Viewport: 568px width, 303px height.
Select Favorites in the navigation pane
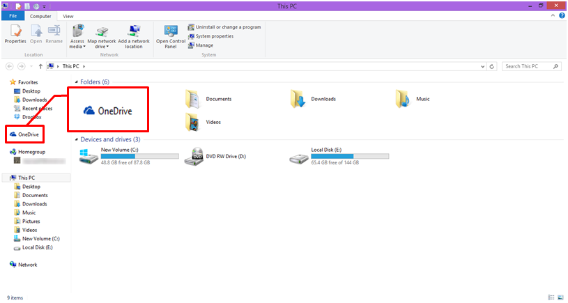24,82
